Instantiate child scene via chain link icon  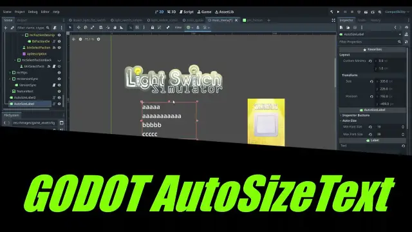pyautogui.click(x=12, y=28)
